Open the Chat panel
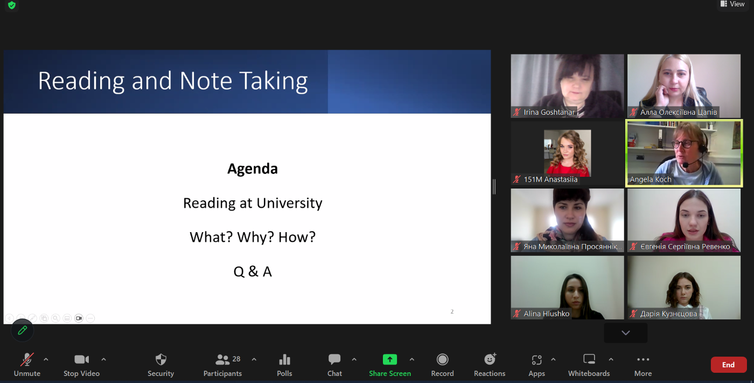754x383 pixels. 334,365
